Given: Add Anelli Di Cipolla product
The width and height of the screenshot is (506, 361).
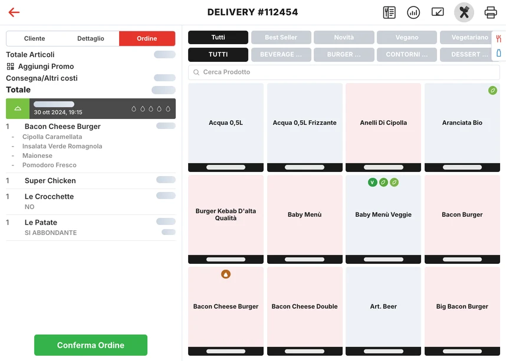Looking at the screenshot, I should click(383, 127).
